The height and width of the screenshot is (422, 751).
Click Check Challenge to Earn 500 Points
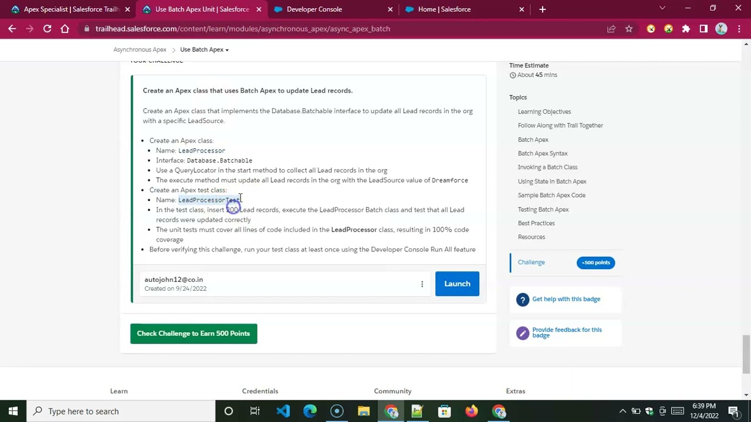[x=194, y=334]
